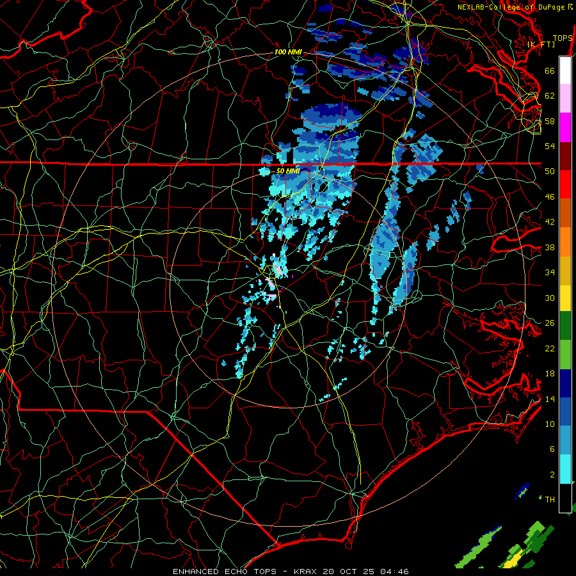Click the yellow legend segment below 34

coord(565,298)
